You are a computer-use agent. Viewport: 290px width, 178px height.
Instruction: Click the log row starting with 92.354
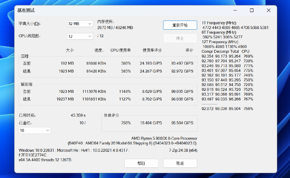point(227,56)
